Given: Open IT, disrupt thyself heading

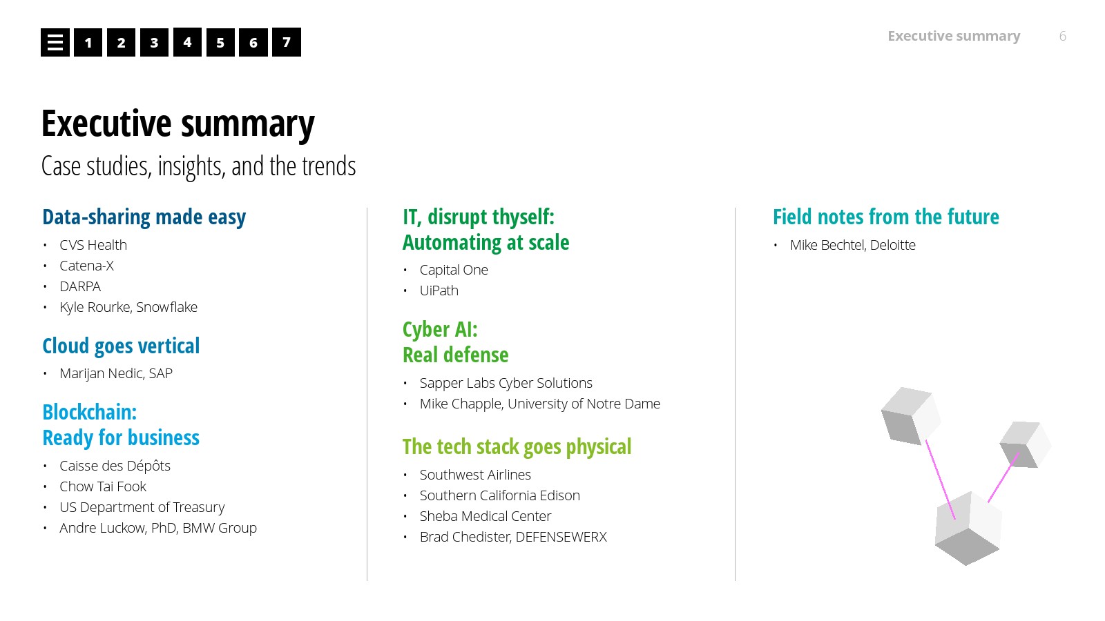Looking at the screenshot, I should tap(486, 230).
